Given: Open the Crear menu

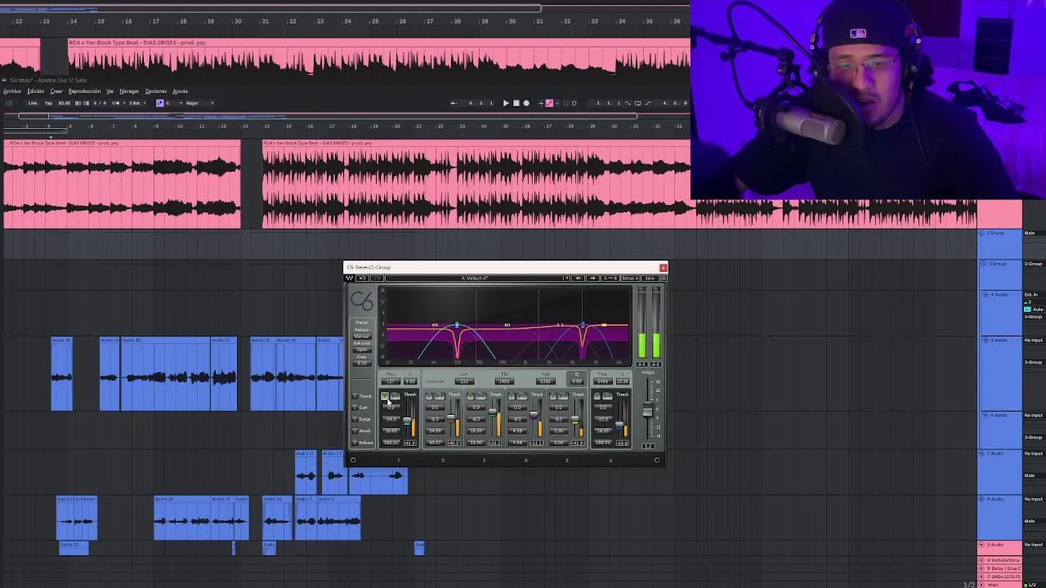Looking at the screenshot, I should coord(56,91).
